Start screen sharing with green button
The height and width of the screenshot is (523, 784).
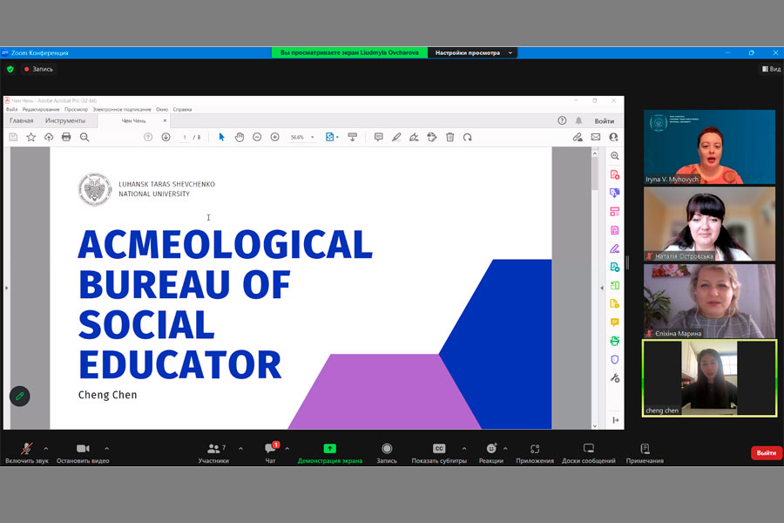tap(329, 449)
